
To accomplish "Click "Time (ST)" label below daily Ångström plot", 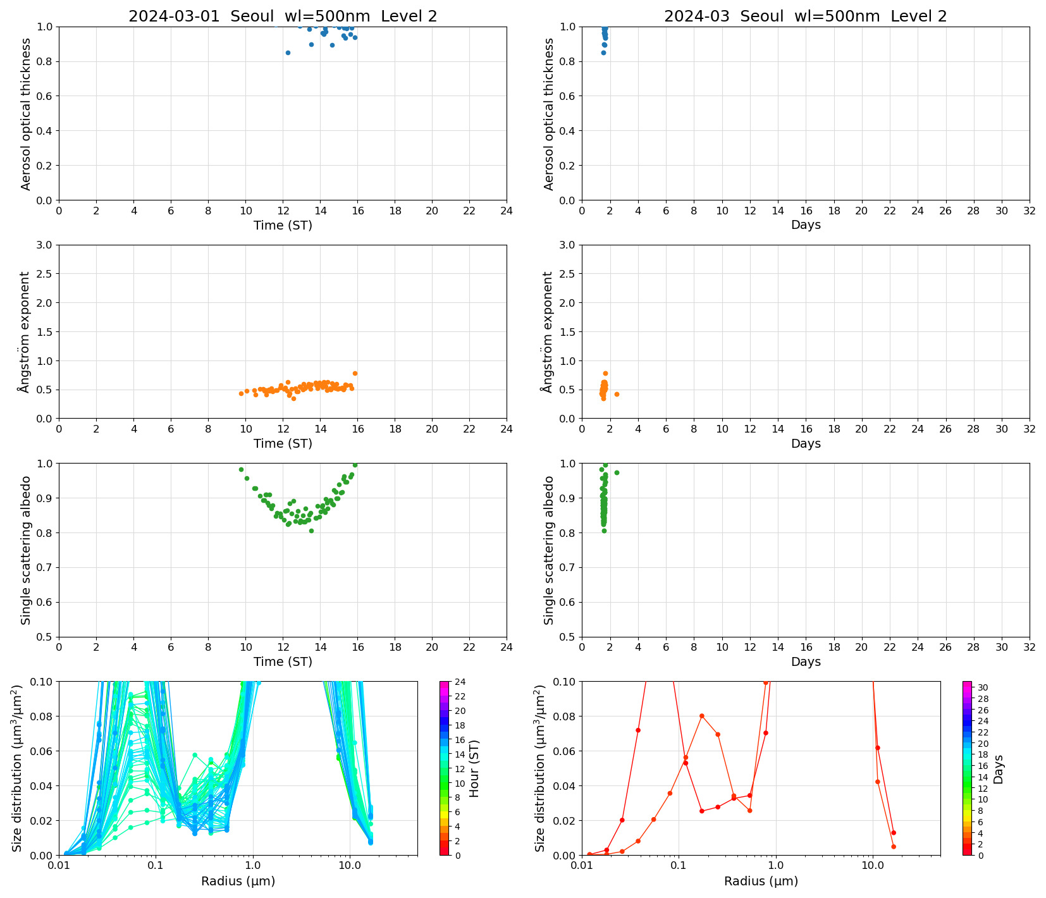I will click(283, 443).
